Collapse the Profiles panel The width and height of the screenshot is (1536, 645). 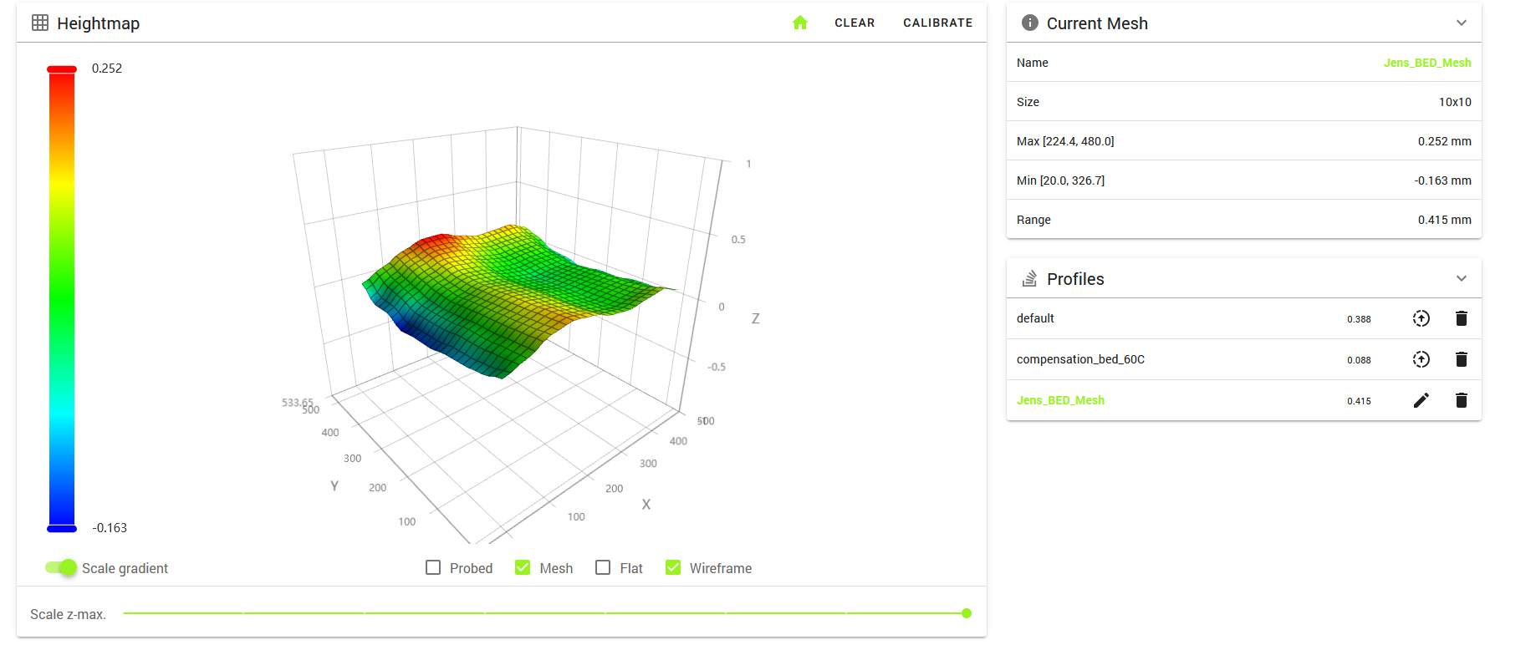coord(1462,278)
